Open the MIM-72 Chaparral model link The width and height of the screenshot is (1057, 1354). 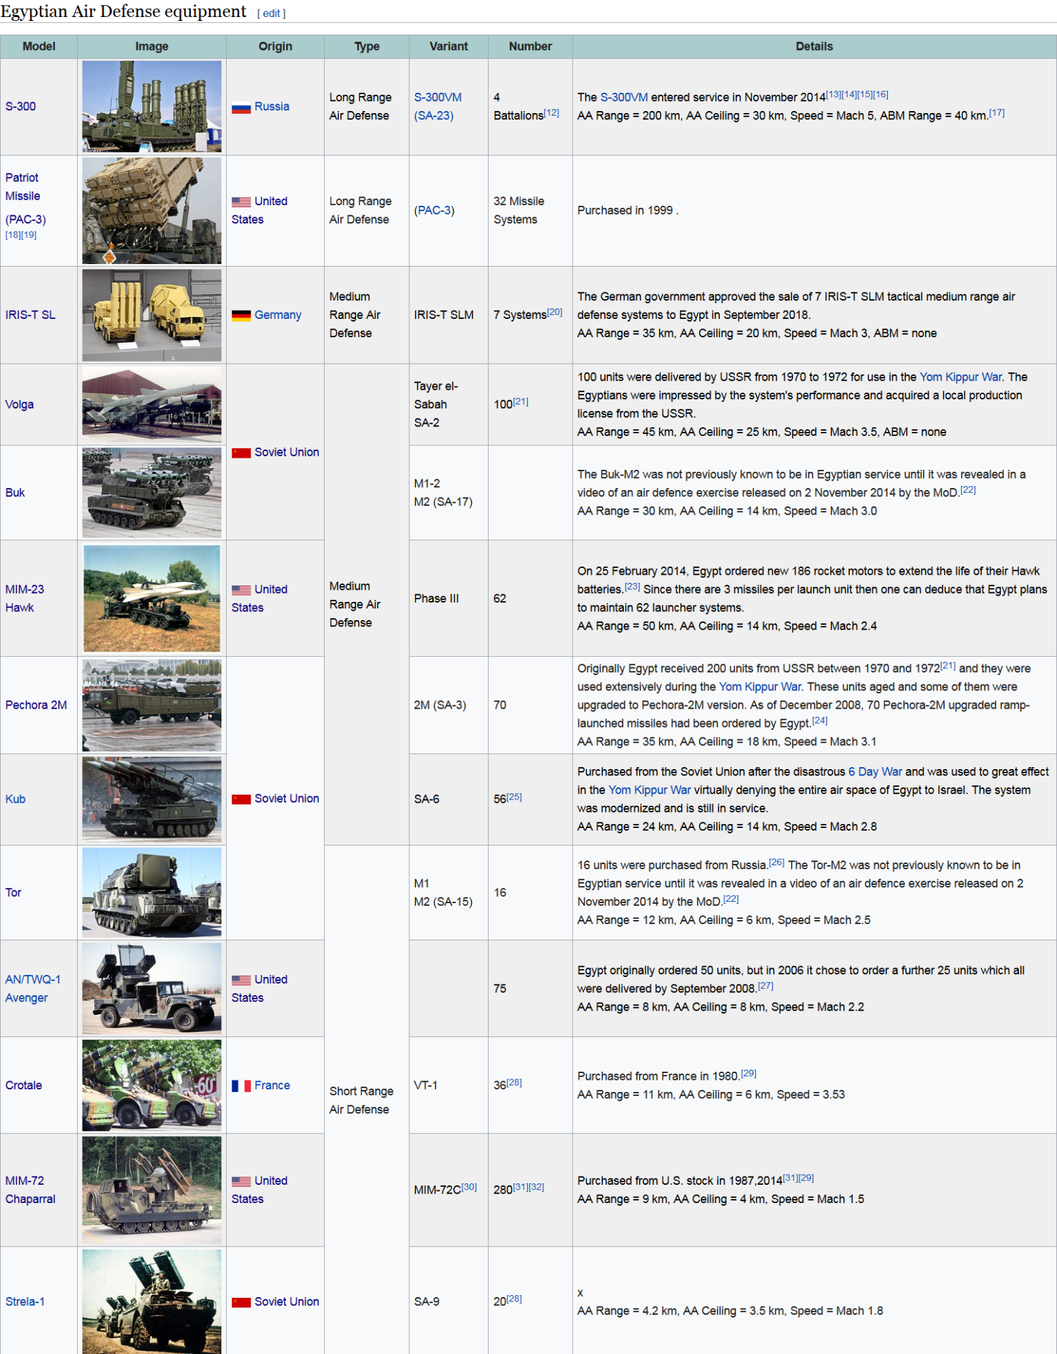pyautogui.click(x=30, y=1189)
